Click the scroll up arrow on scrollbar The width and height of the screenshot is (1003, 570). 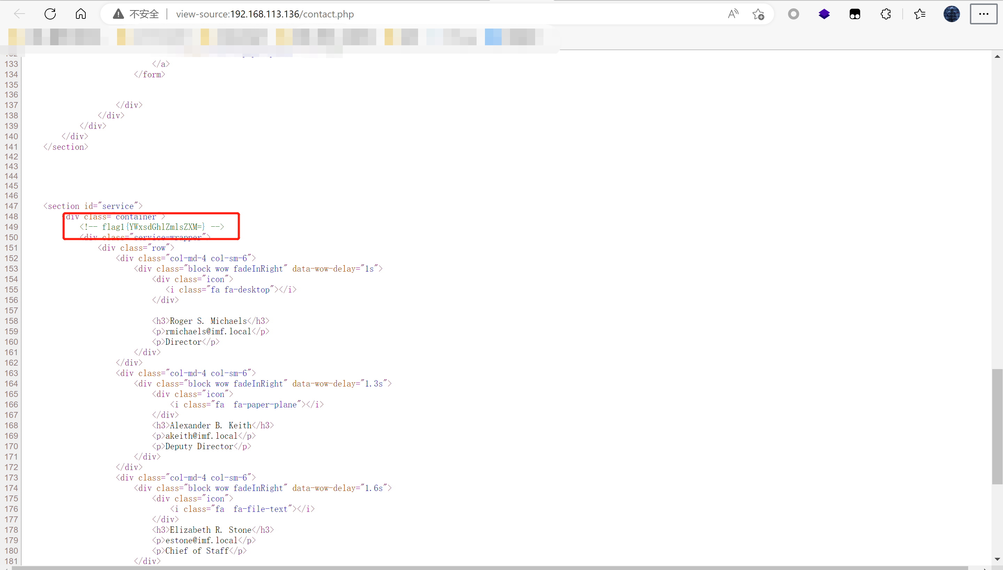coord(997,56)
